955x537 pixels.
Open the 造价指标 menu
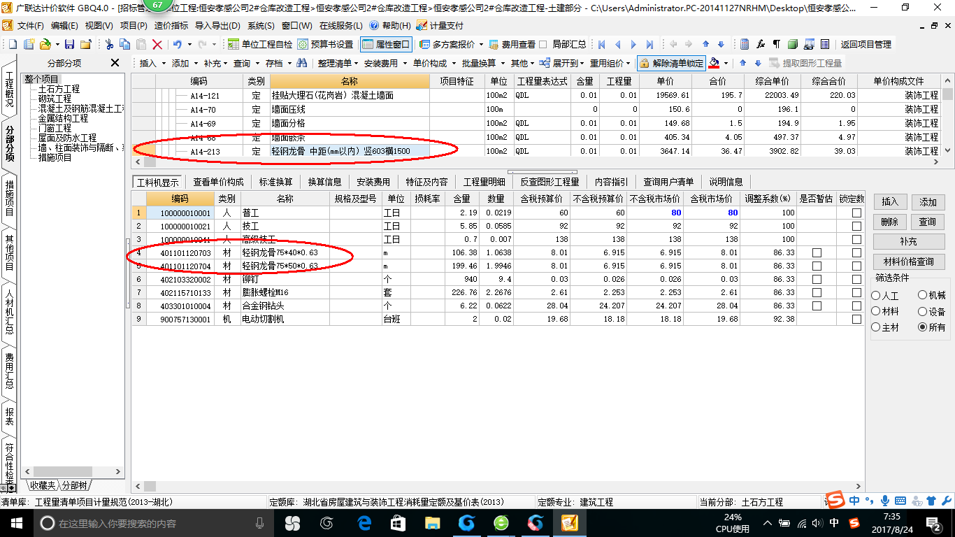pyautogui.click(x=171, y=25)
